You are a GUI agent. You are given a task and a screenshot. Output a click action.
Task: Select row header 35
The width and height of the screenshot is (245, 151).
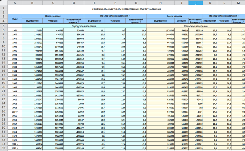pos(3,148)
